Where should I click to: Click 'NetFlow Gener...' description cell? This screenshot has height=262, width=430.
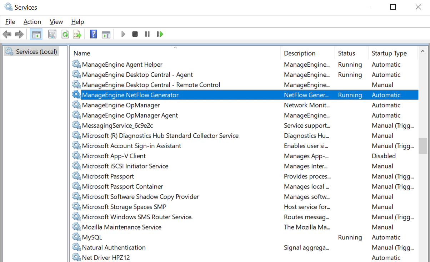click(x=307, y=95)
